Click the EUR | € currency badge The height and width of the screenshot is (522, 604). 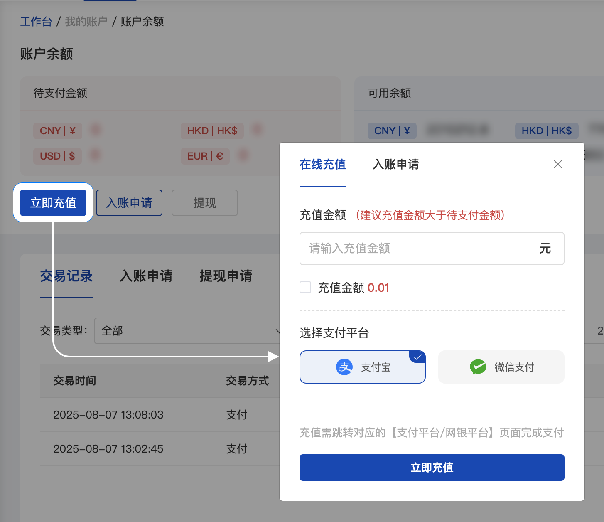[x=205, y=156]
